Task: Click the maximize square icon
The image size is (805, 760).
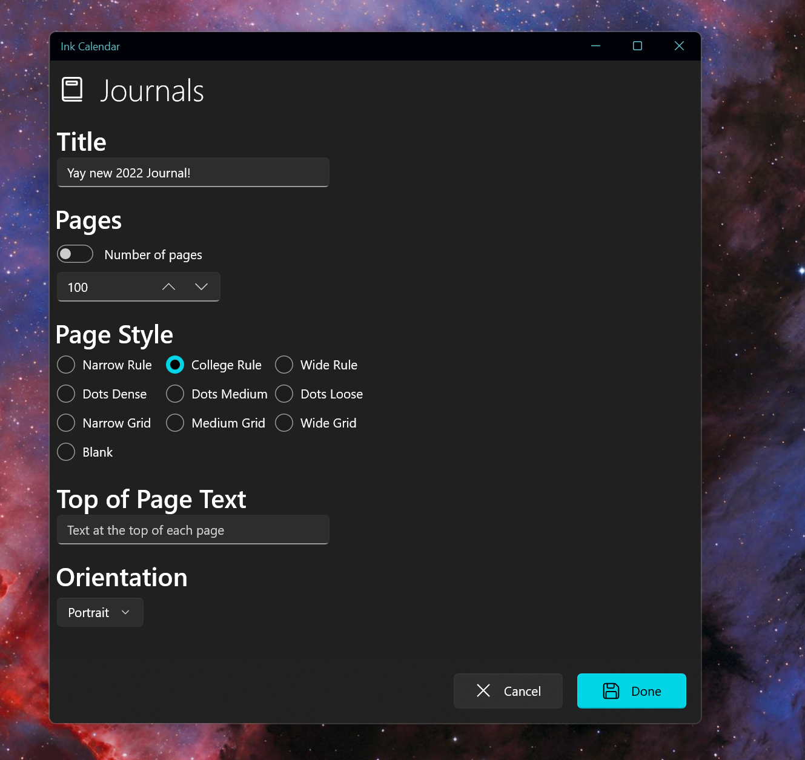Action: click(637, 46)
